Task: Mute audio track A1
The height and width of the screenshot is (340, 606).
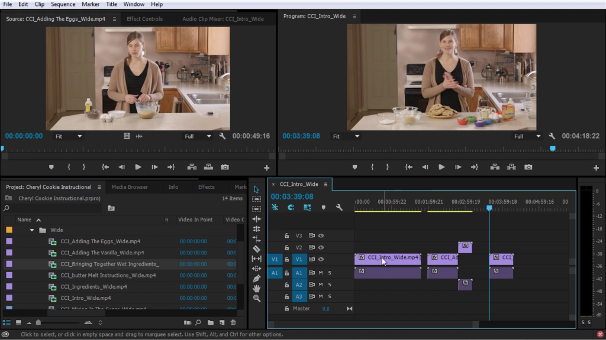Action: pyautogui.click(x=321, y=273)
